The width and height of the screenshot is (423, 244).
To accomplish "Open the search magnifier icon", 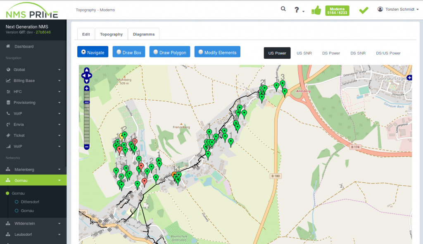I will 283,9.
